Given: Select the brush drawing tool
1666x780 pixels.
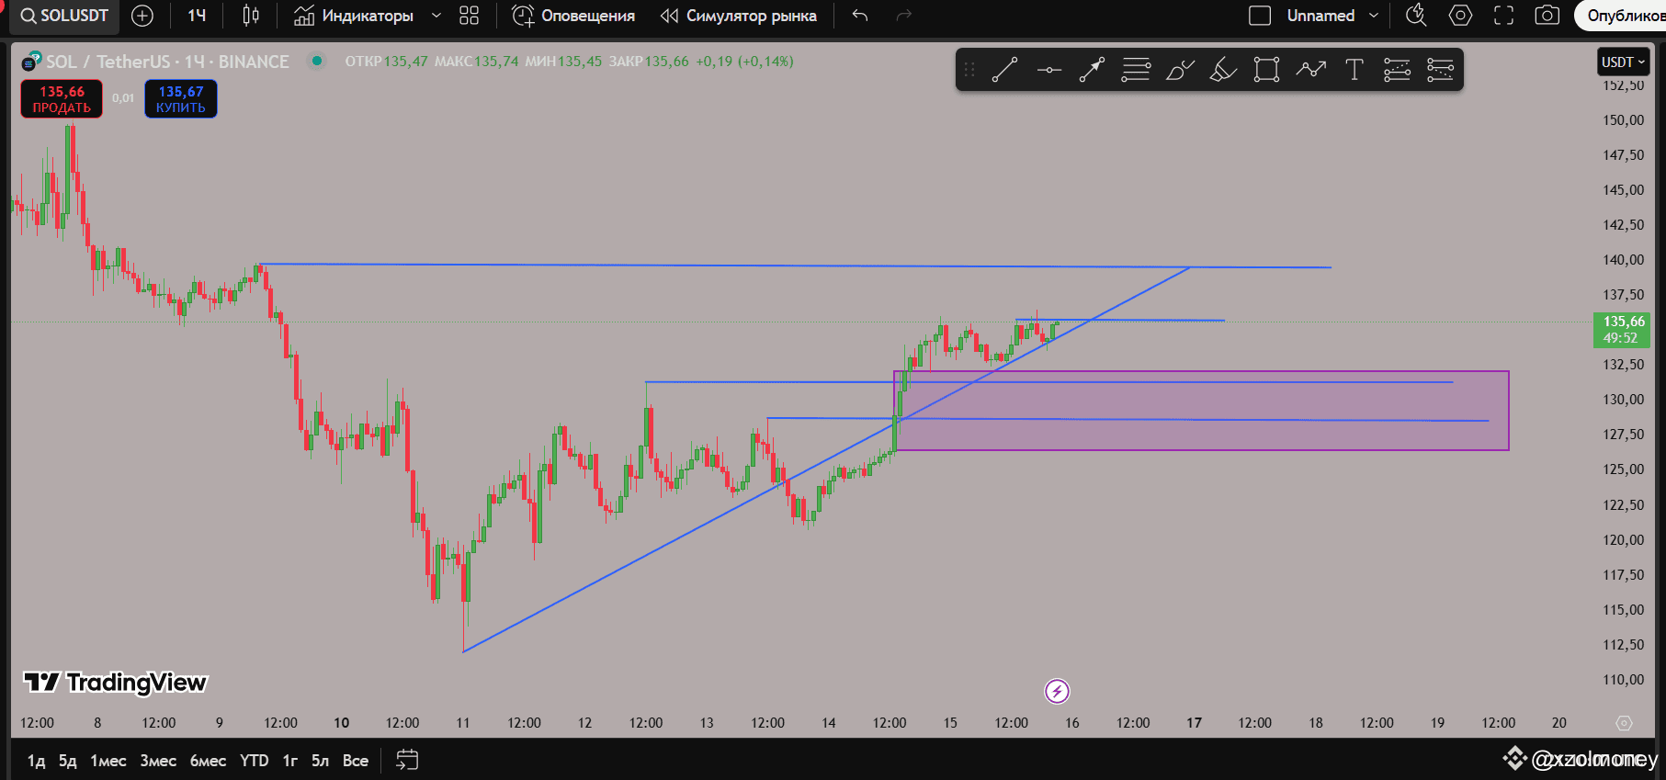Looking at the screenshot, I should 1180,70.
